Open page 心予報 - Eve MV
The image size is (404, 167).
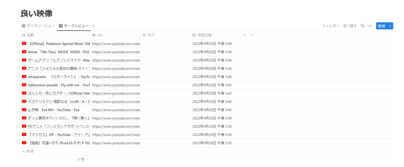pos(54,110)
